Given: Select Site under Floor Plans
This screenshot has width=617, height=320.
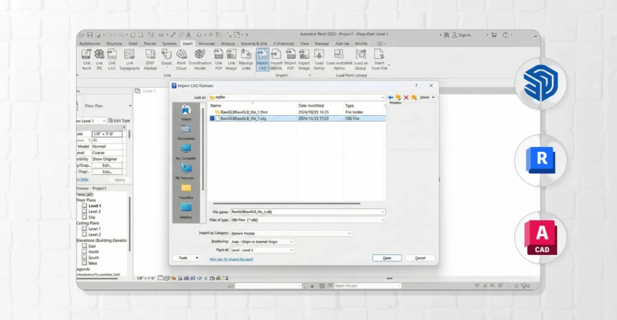Looking at the screenshot, I should (92, 218).
